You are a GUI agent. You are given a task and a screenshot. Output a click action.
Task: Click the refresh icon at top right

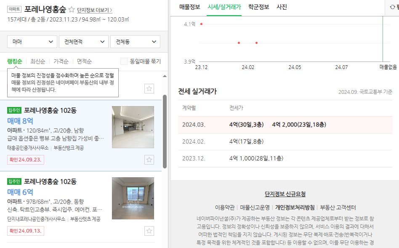(392, 7)
